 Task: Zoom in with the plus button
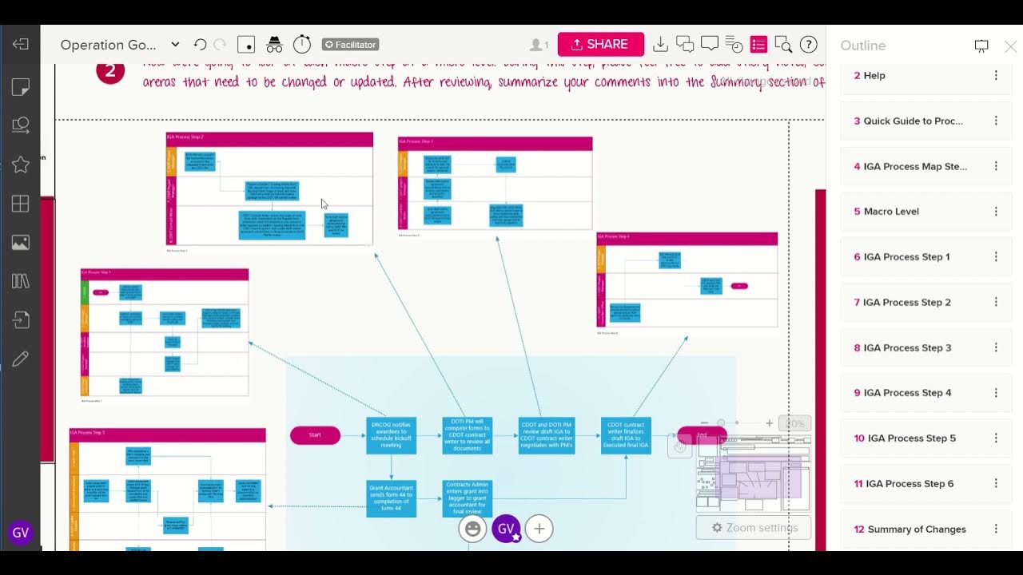point(770,423)
